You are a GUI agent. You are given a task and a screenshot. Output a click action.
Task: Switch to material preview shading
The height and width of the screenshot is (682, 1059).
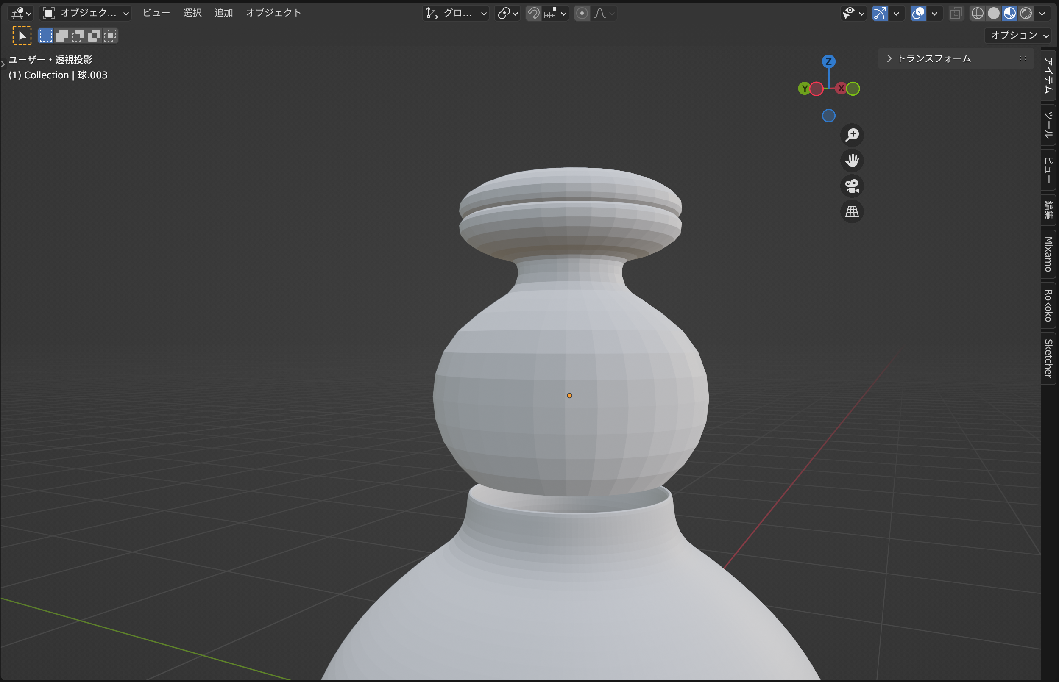coord(1009,13)
